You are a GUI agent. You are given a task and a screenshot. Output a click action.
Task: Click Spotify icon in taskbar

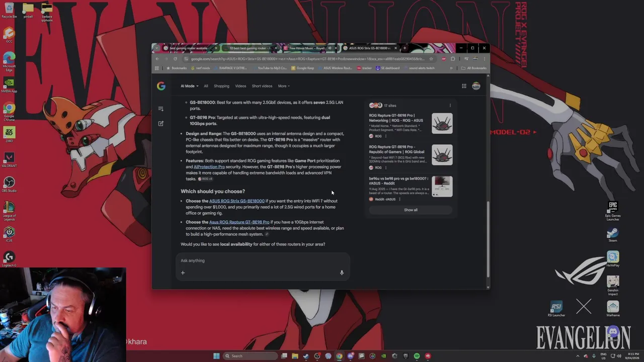[x=417, y=356]
